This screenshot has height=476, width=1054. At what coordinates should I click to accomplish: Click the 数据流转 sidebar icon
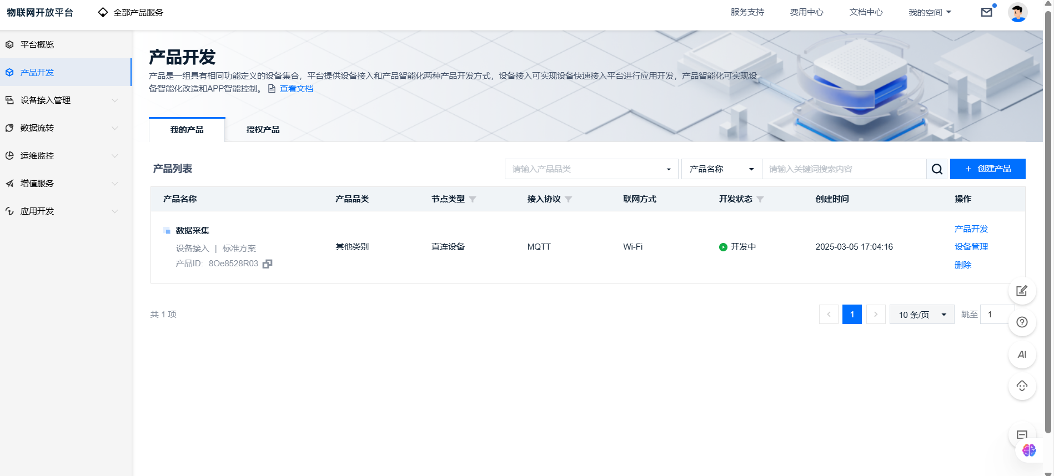pos(9,128)
